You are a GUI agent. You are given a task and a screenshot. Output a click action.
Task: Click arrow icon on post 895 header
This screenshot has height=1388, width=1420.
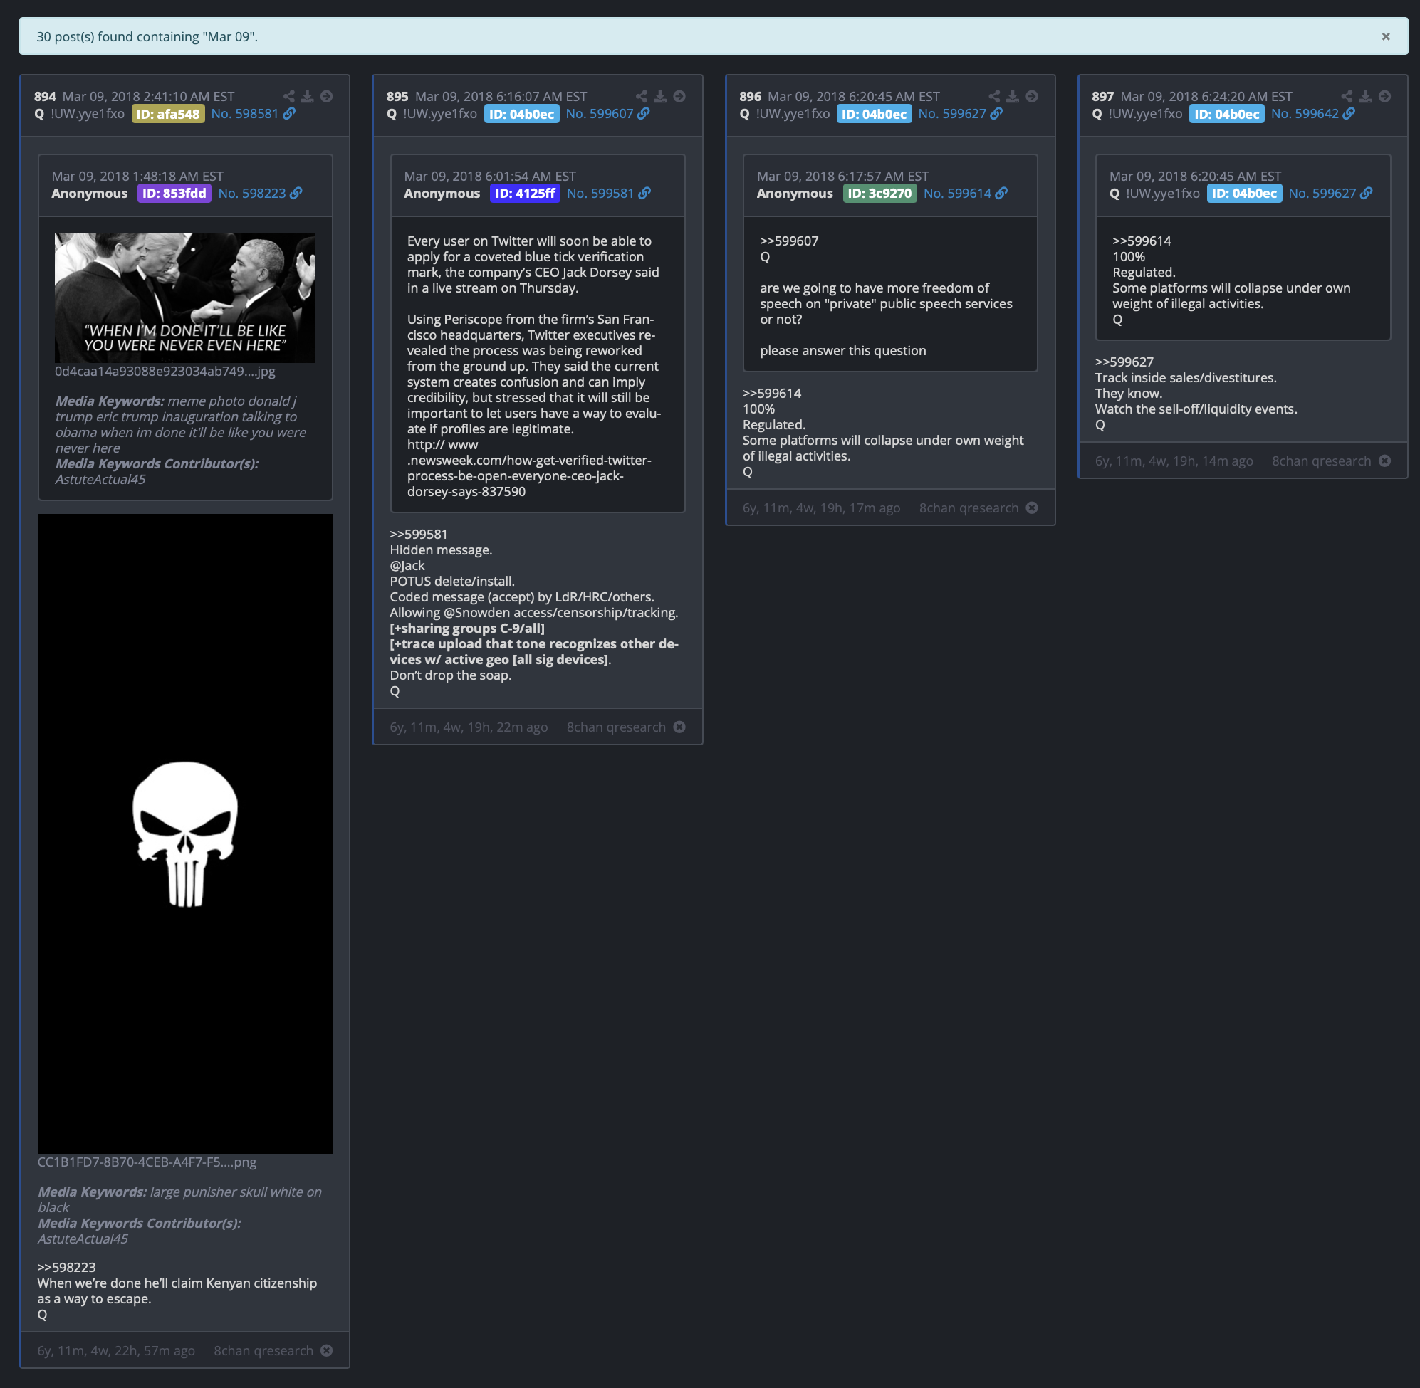[x=679, y=96]
